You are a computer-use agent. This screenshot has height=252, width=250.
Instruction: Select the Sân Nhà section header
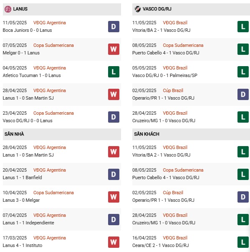point(62,134)
